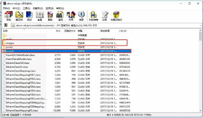Maximize the alarm-wb.jar window

click(189, 4)
